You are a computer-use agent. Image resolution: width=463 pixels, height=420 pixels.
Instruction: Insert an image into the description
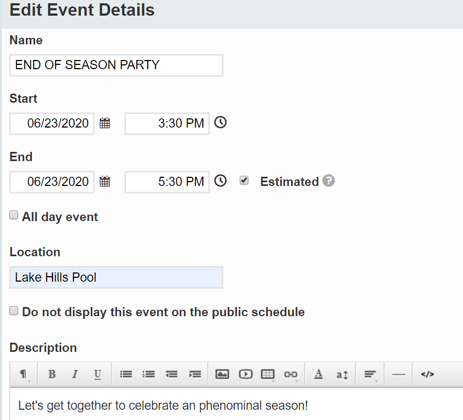tap(222, 374)
